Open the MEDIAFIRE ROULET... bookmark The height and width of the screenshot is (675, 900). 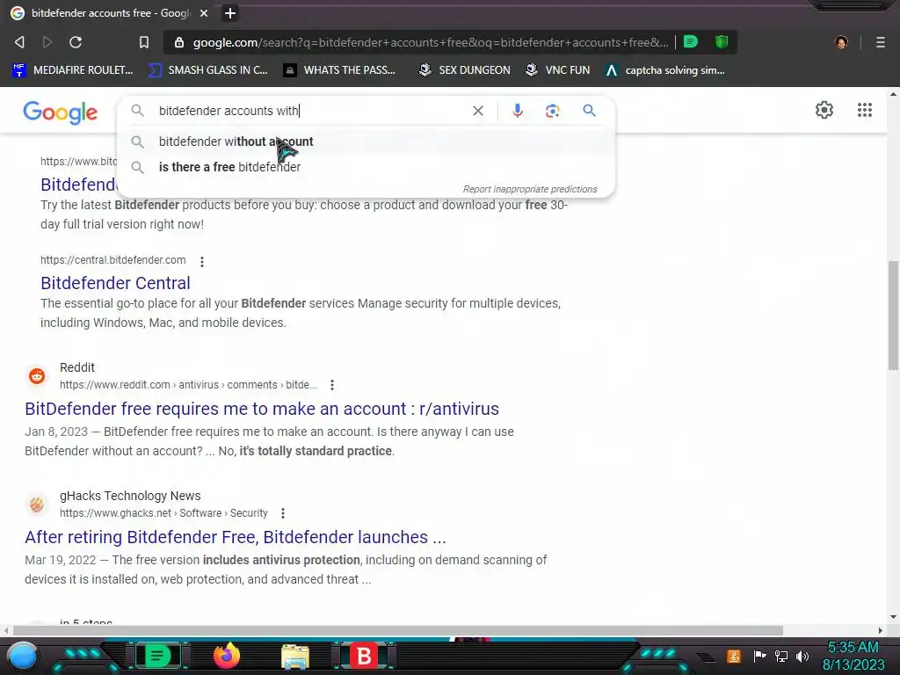[x=73, y=70]
